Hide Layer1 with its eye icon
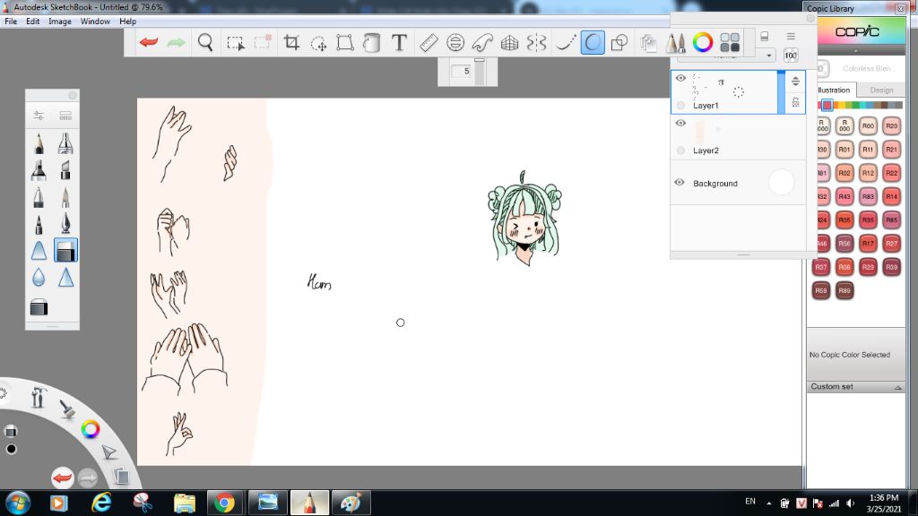This screenshot has height=516, width=918. coord(680,78)
